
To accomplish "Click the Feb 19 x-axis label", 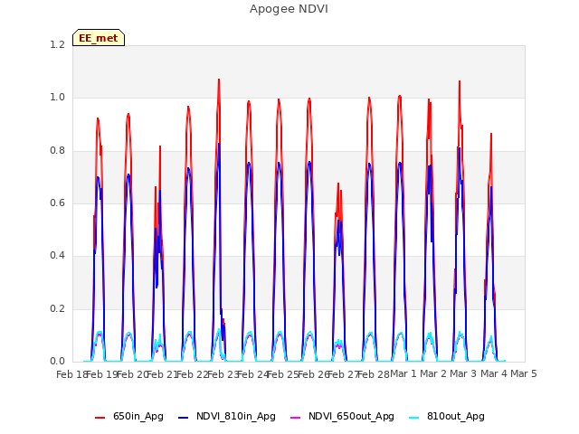I will coord(102,374).
